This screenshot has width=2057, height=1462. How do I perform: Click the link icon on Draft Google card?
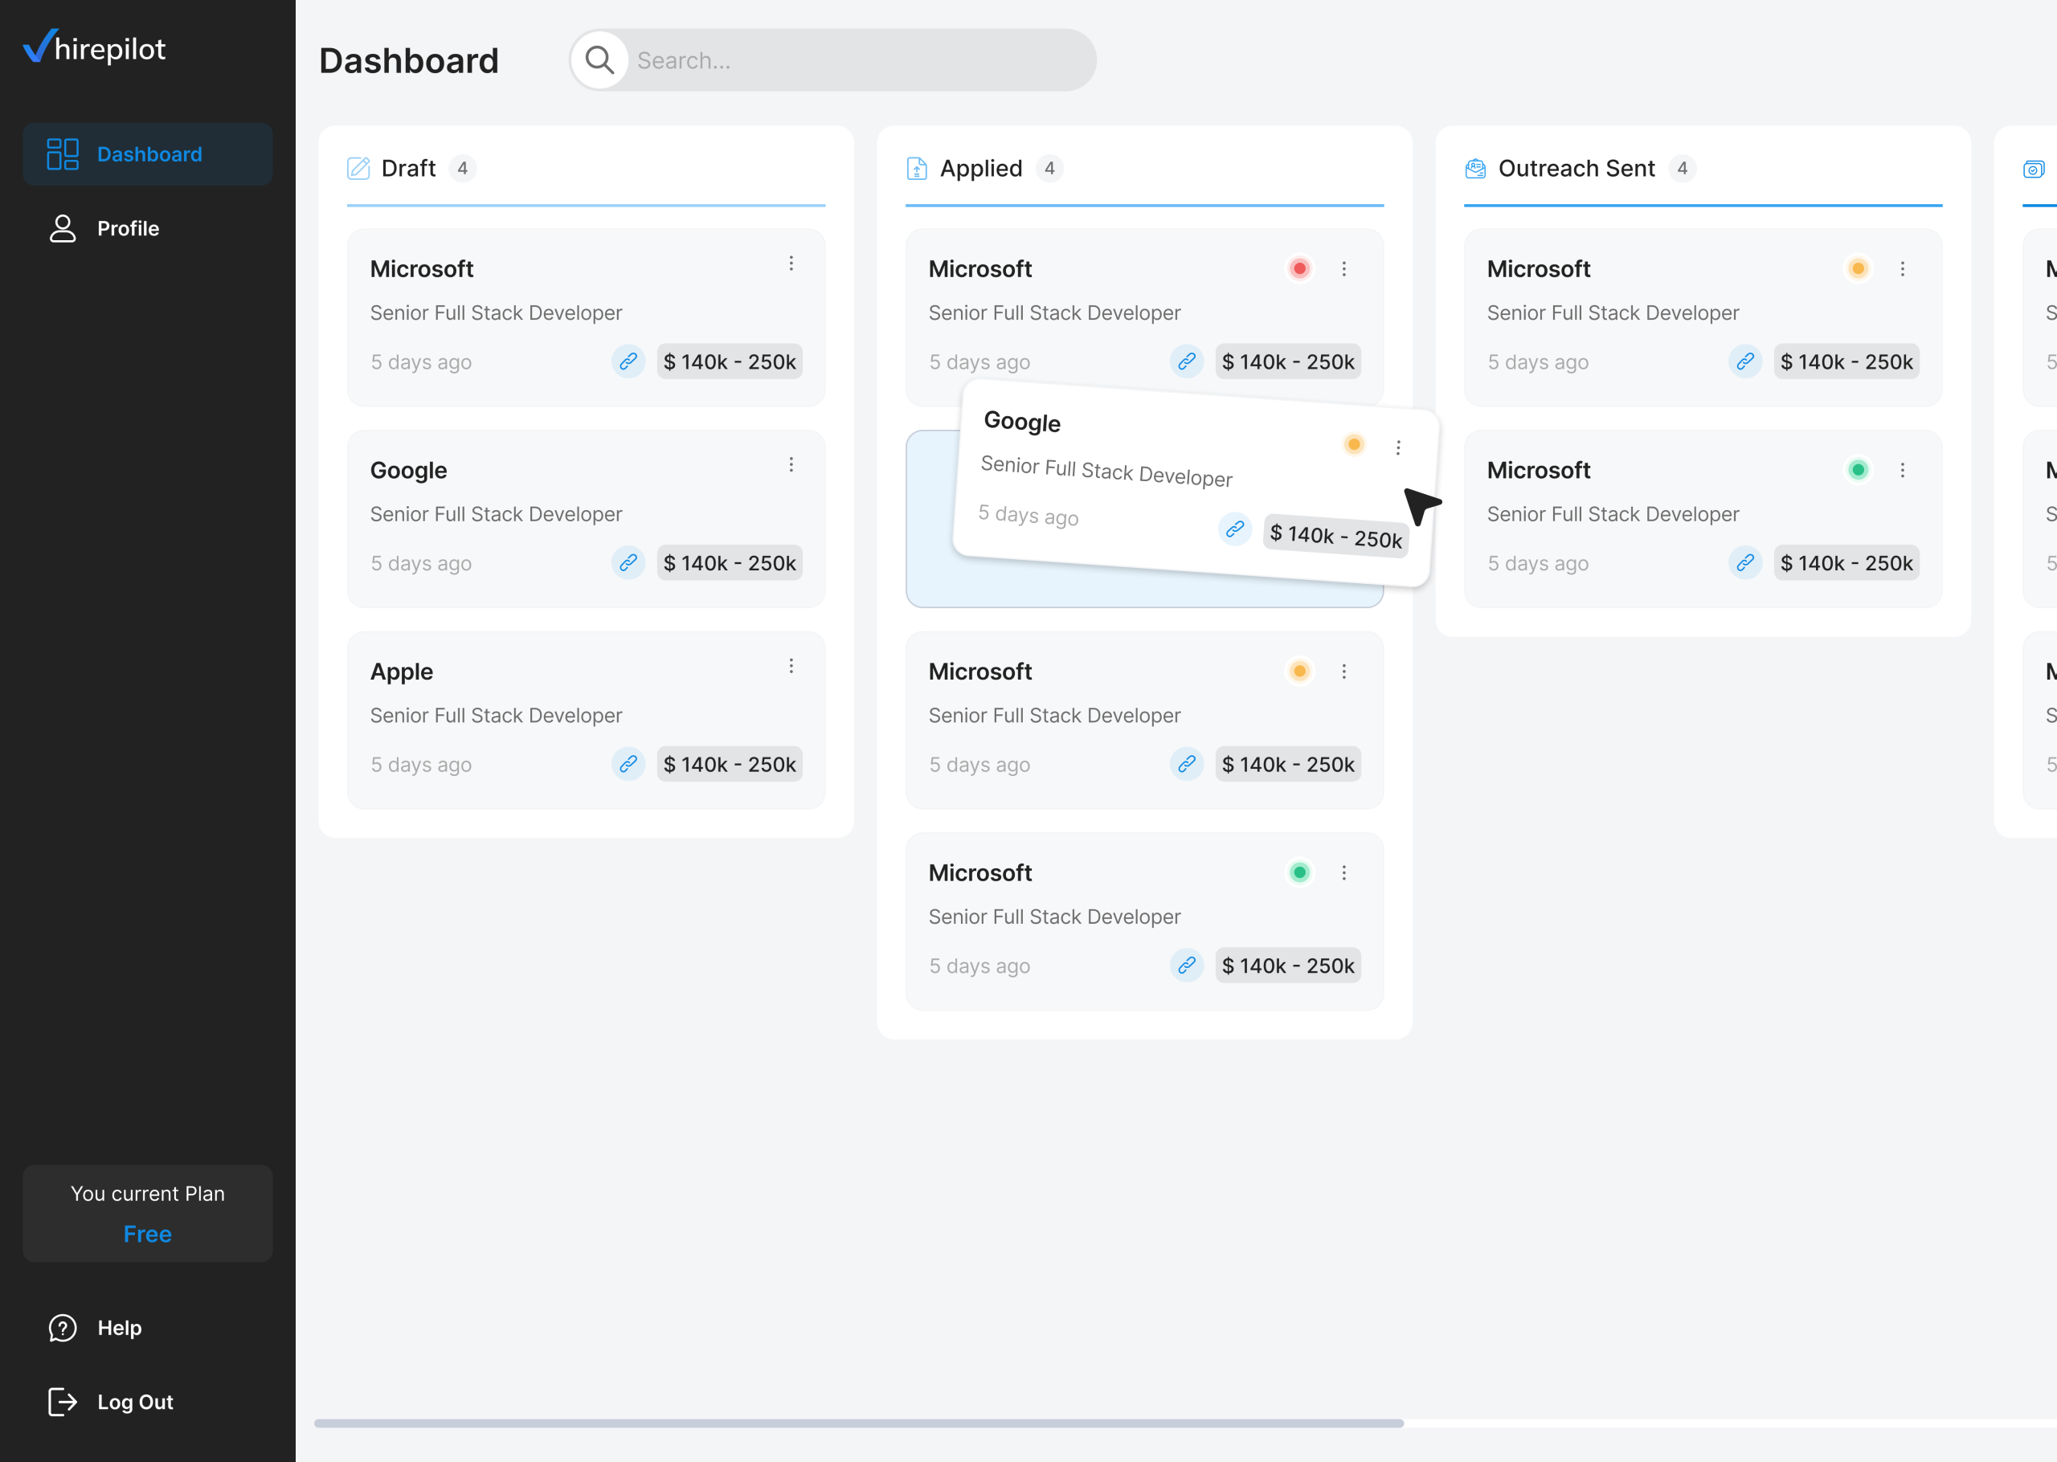(628, 562)
